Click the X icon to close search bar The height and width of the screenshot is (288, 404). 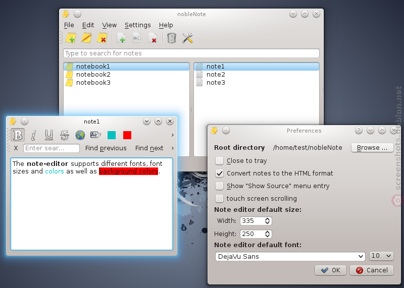click(16, 148)
